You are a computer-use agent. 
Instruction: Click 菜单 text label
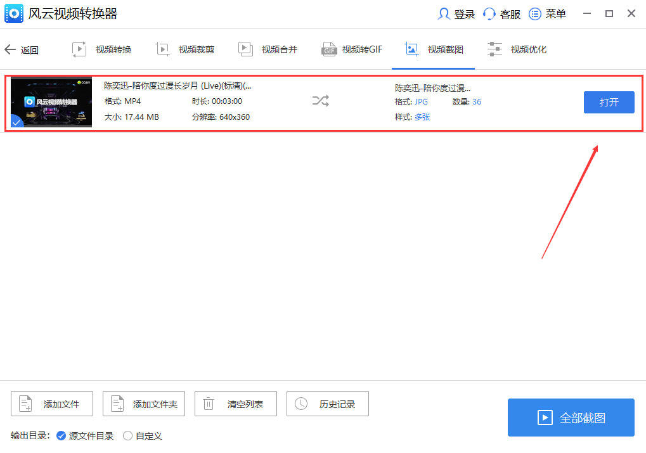pos(555,14)
